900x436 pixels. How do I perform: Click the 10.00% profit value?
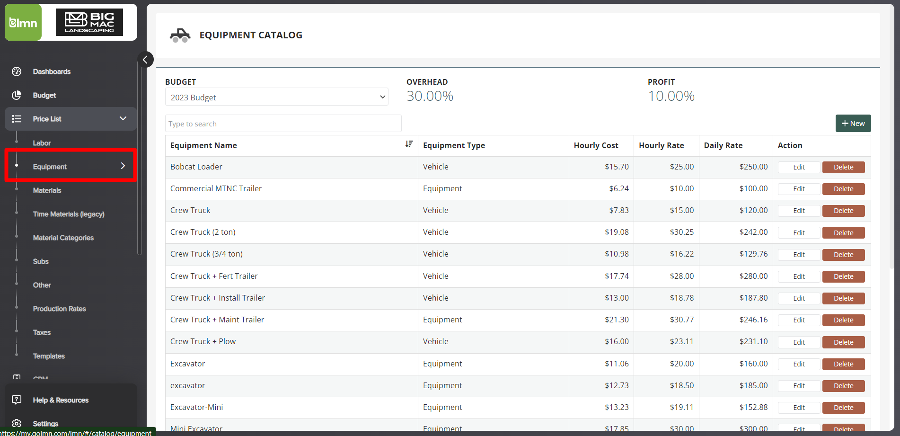(671, 96)
